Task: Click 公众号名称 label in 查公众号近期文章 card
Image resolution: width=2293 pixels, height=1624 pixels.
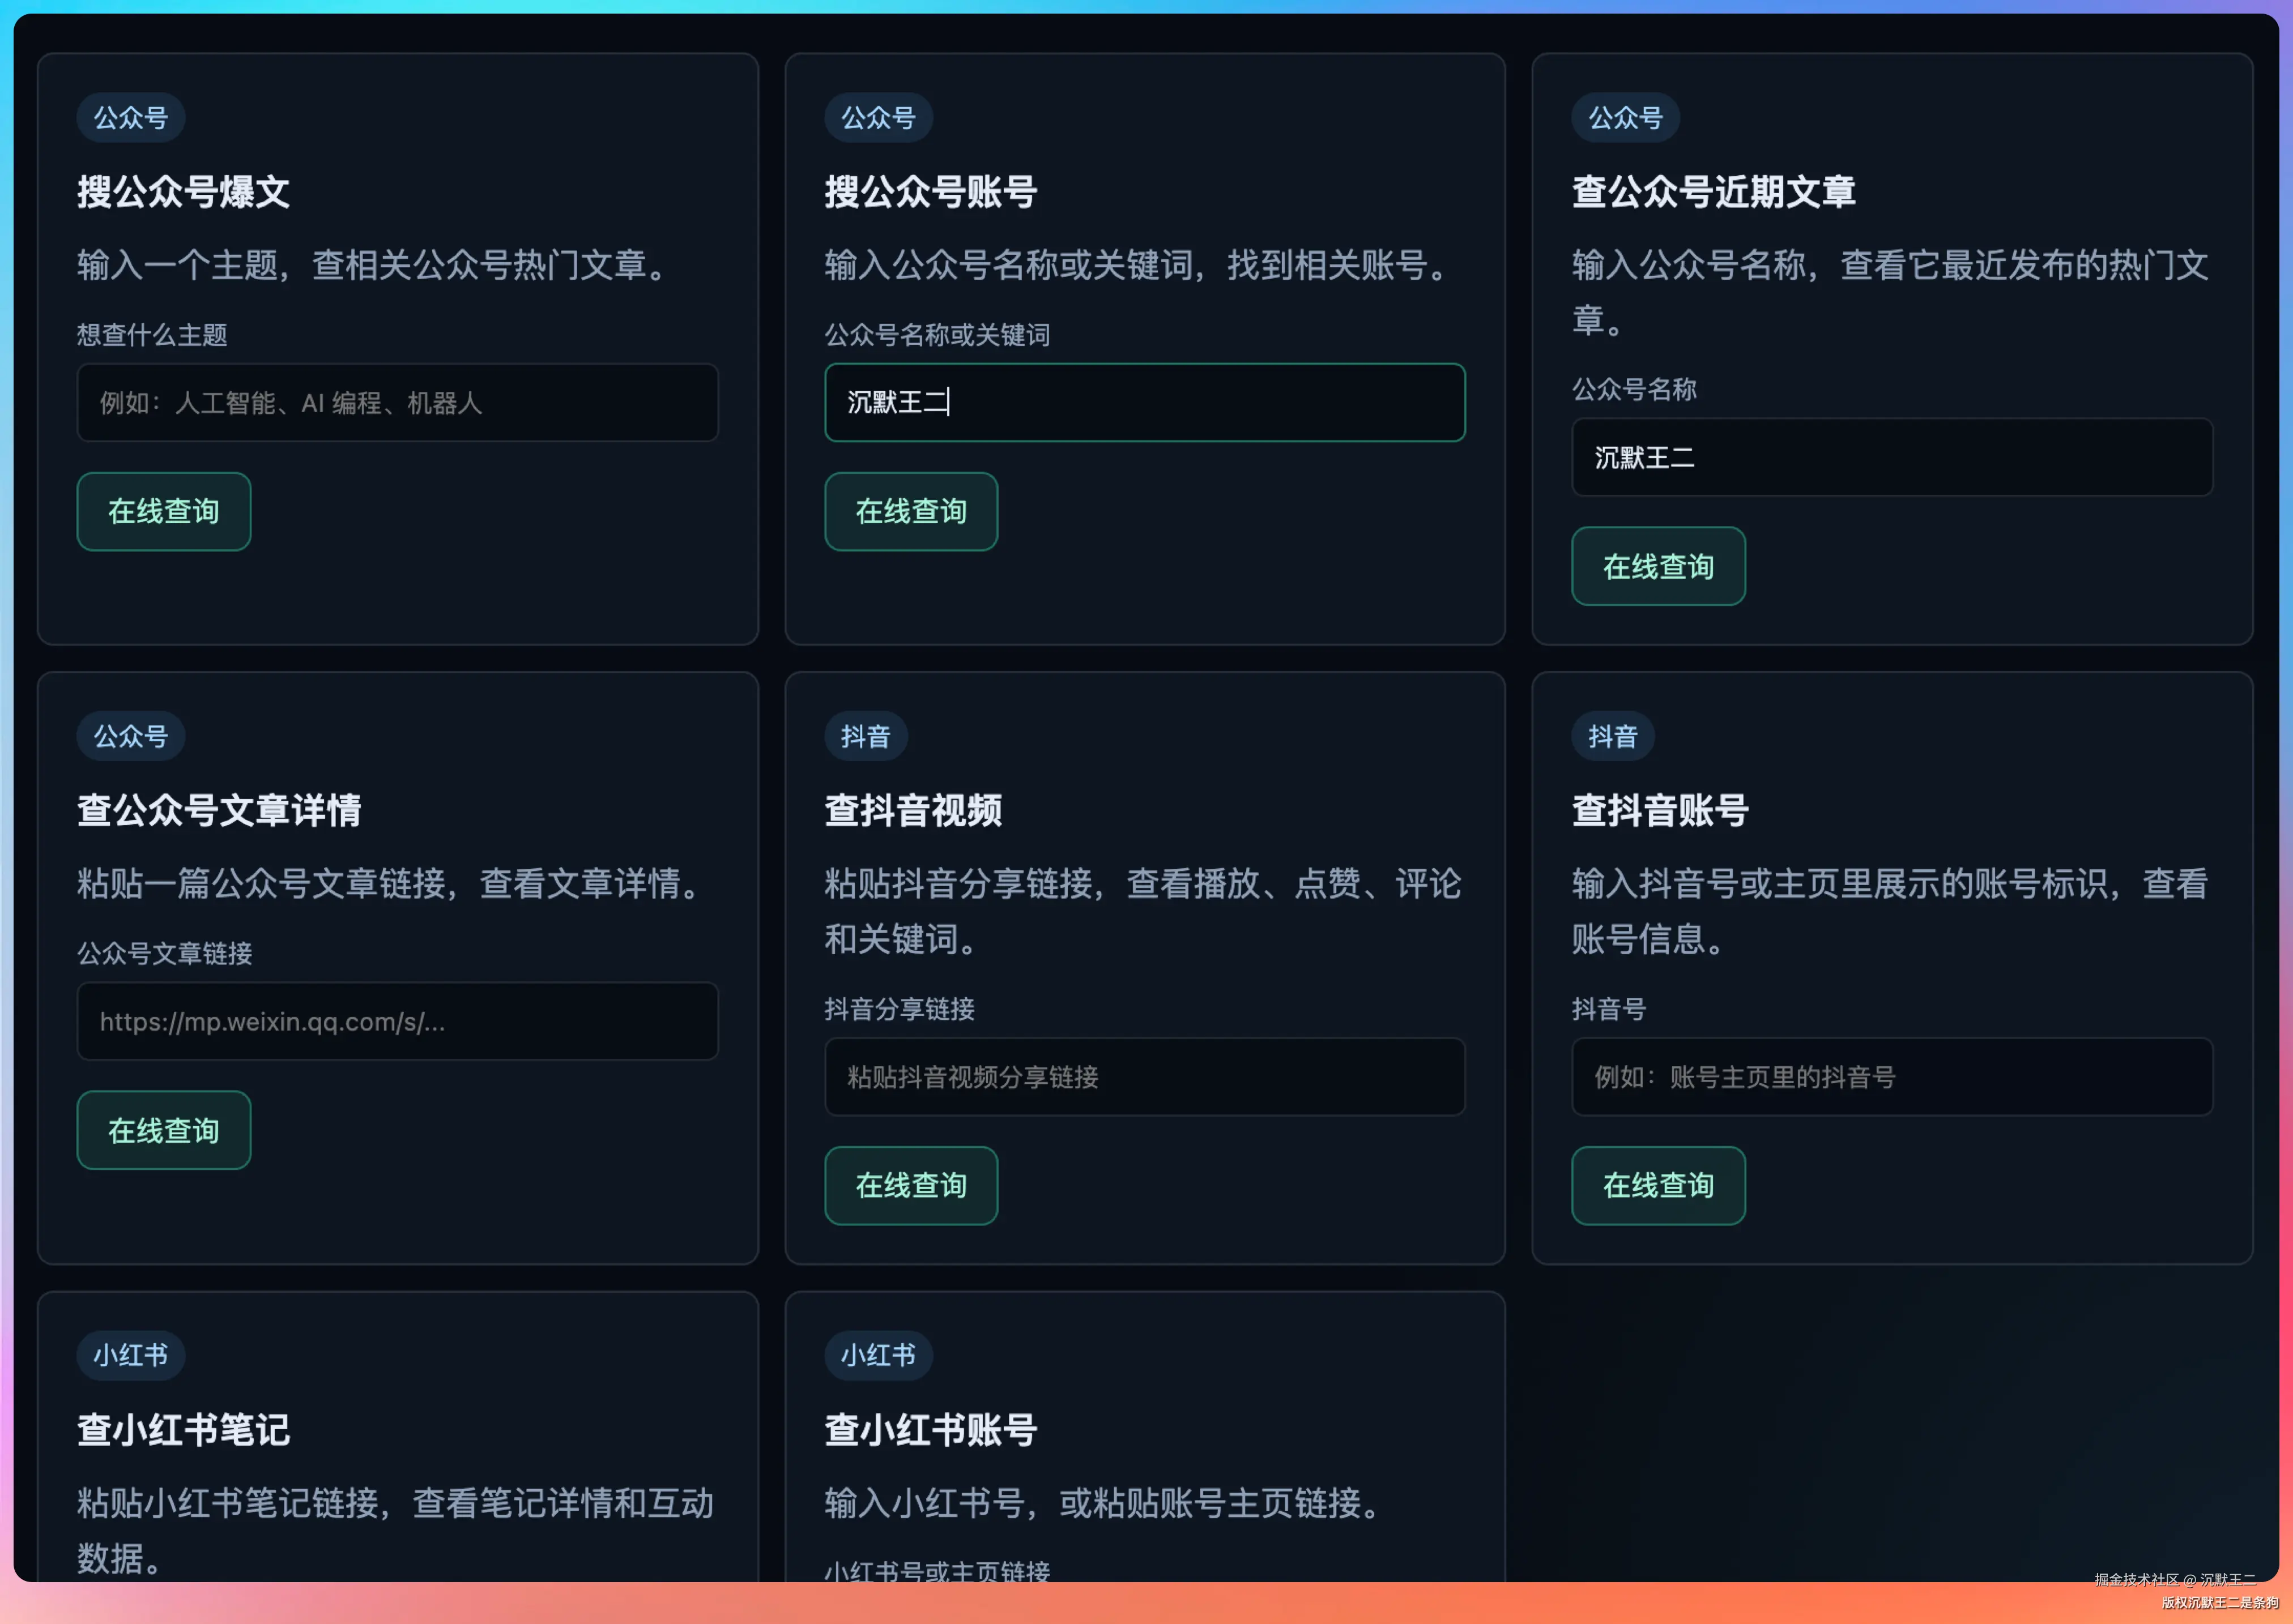Action: [x=1635, y=389]
